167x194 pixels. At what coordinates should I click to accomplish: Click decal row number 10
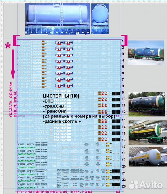tap(124, 99)
